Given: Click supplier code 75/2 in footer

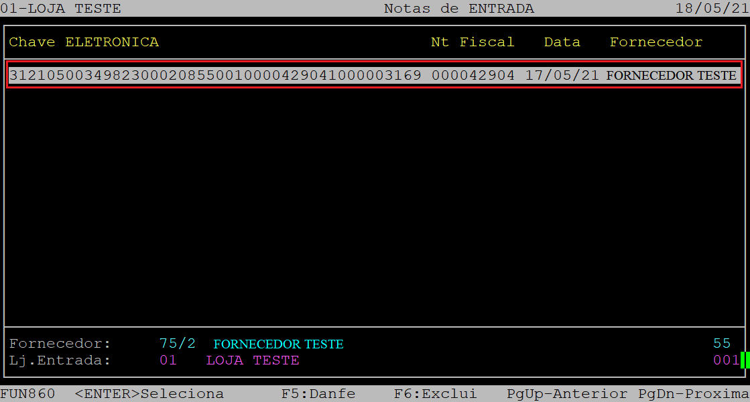Looking at the screenshot, I should (178, 344).
